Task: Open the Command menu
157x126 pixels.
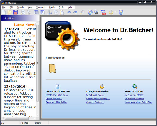Action: pos(41,7)
